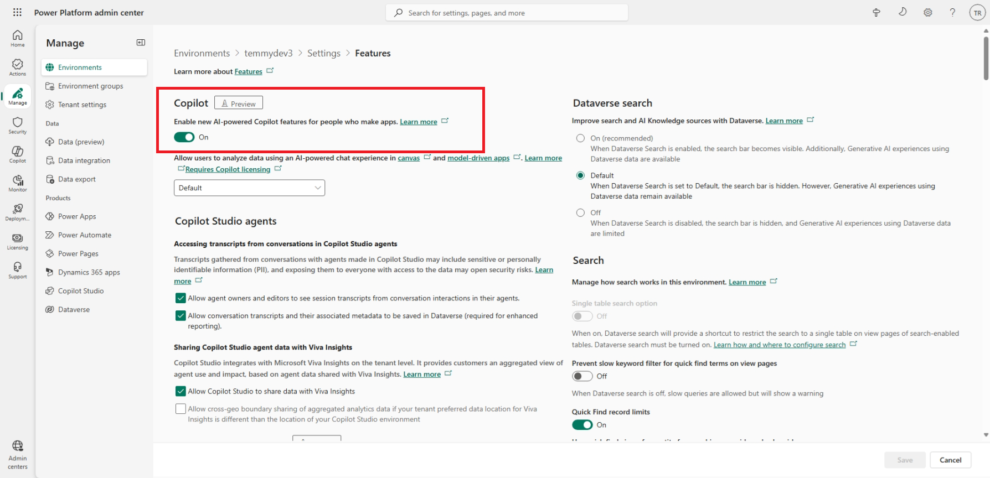
Task: Click the moon icon in the top bar
Action: tap(903, 12)
